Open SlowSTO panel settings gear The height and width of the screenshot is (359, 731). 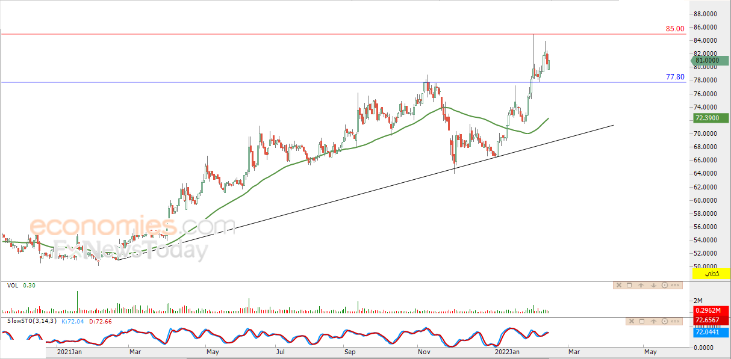pyautogui.click(x=665, y=321)
